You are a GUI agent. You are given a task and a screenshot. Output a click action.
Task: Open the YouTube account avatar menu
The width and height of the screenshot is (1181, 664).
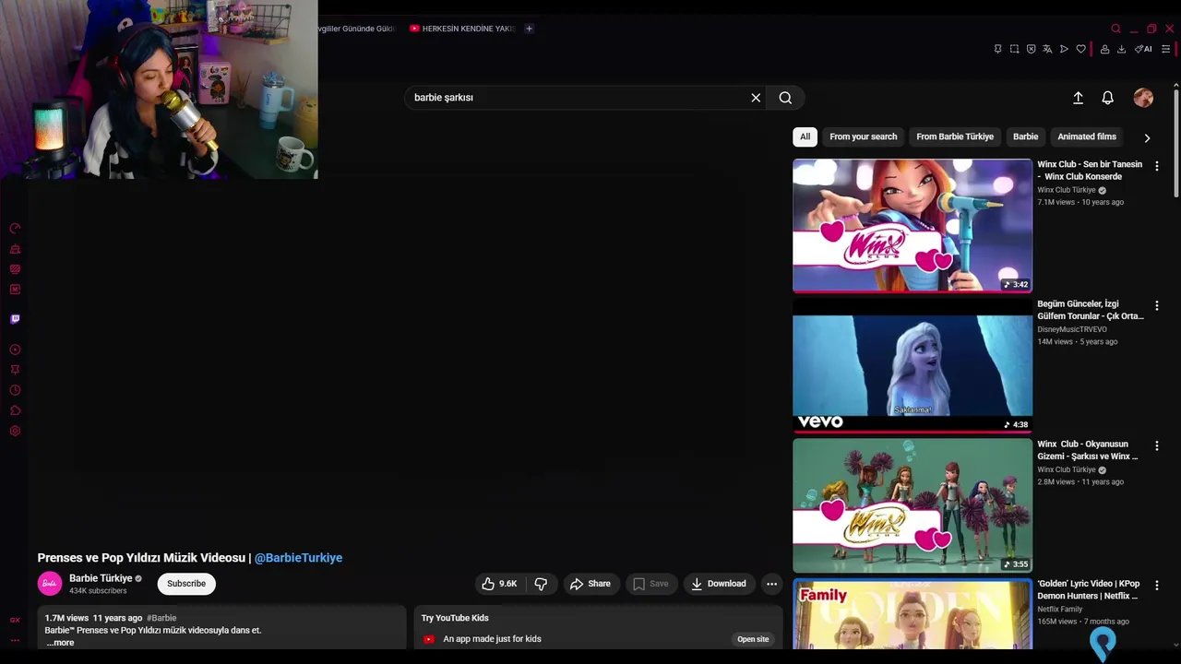[1143, 98]
